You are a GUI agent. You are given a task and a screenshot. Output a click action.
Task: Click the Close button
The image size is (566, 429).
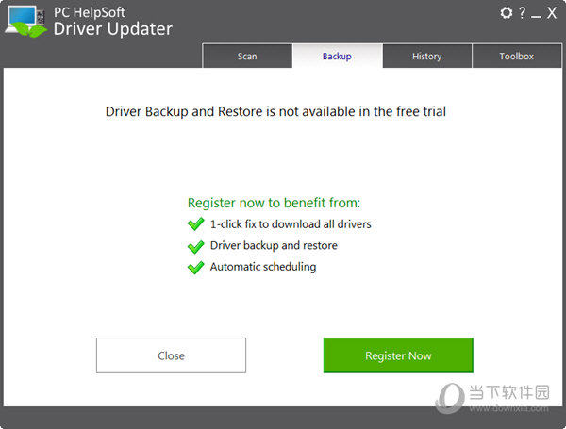click(171, 355)
